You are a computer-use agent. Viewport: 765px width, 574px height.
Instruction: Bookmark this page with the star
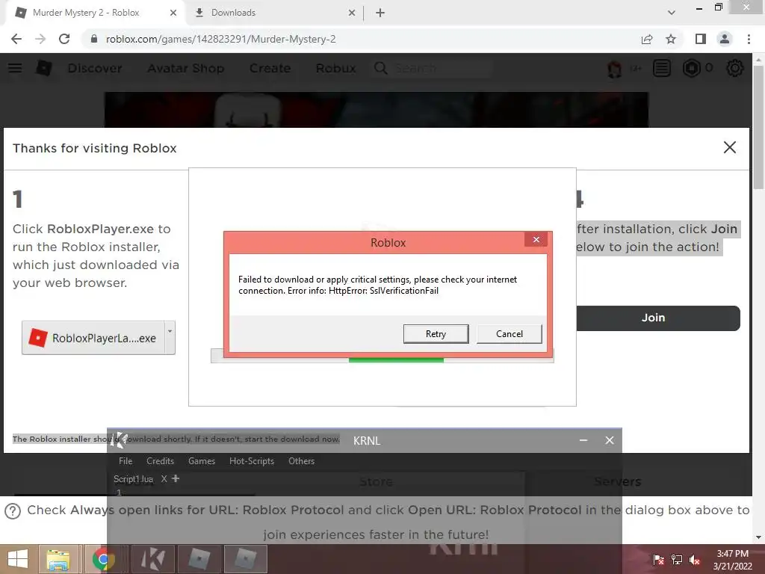[x=671, y=39]
